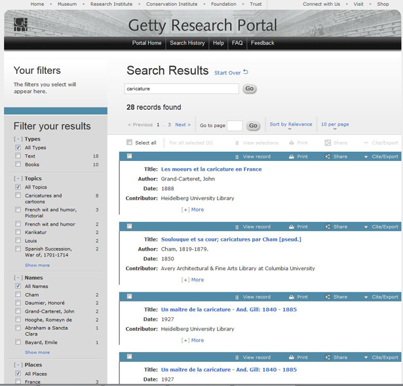
Task: Open Cite/Export menu for Soulouque record
Action: coord(381,226)
